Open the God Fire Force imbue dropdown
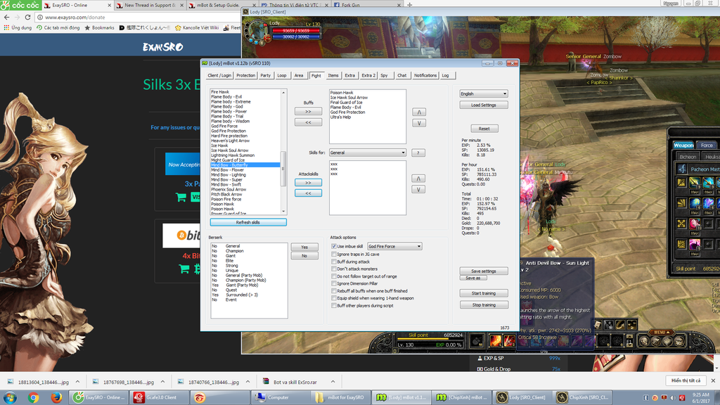720x405 pixels. click(x=394, y=247)
